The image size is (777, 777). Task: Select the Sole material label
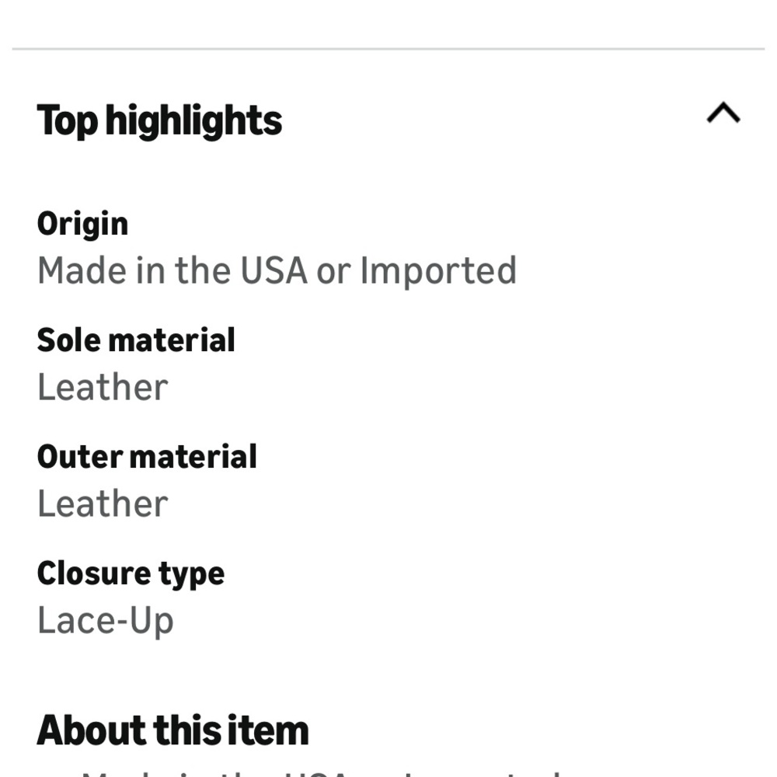[x=136, y=340]
